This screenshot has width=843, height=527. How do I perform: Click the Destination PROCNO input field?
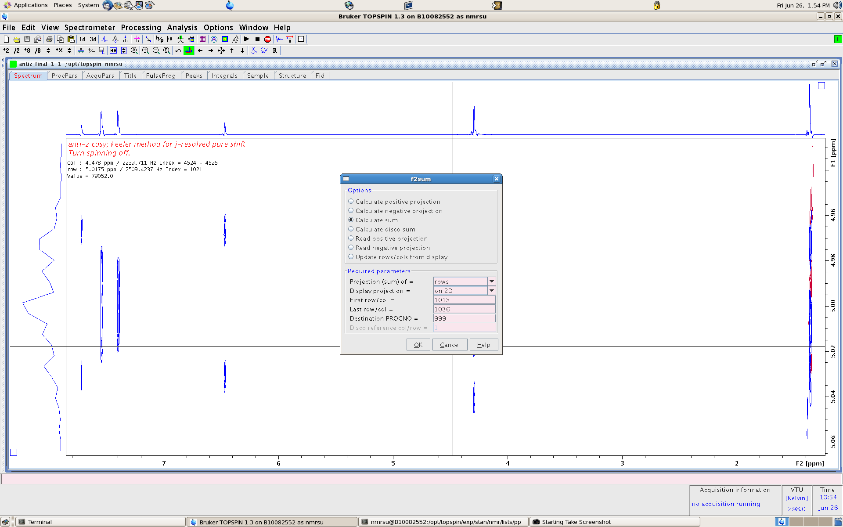click(x=465, y=318)
